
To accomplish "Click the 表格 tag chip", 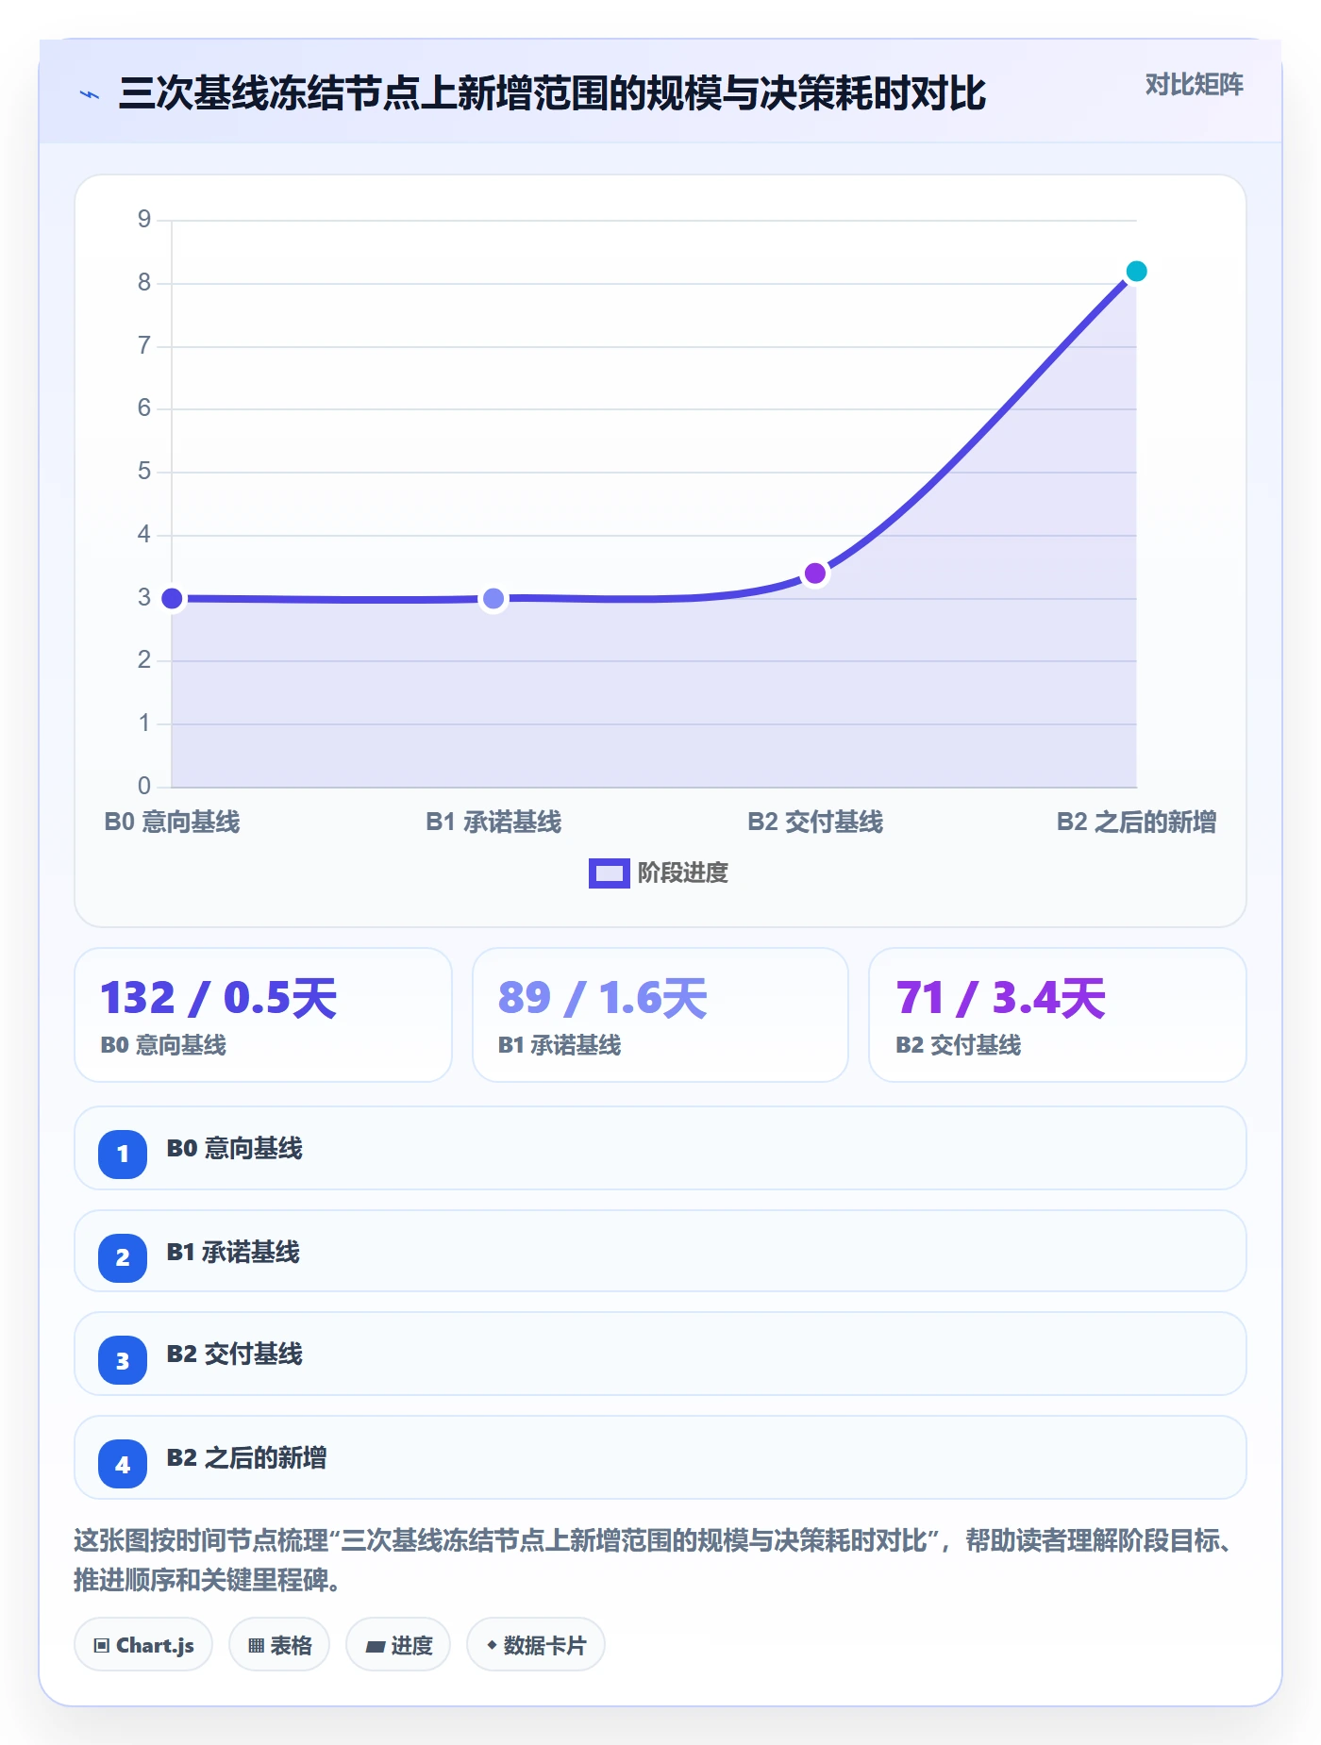I will tap(279, 1645).
